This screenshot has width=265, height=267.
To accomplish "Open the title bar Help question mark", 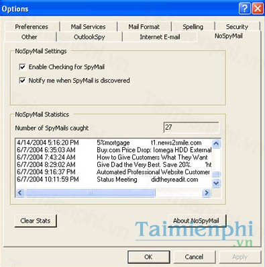I will point(245,9).
